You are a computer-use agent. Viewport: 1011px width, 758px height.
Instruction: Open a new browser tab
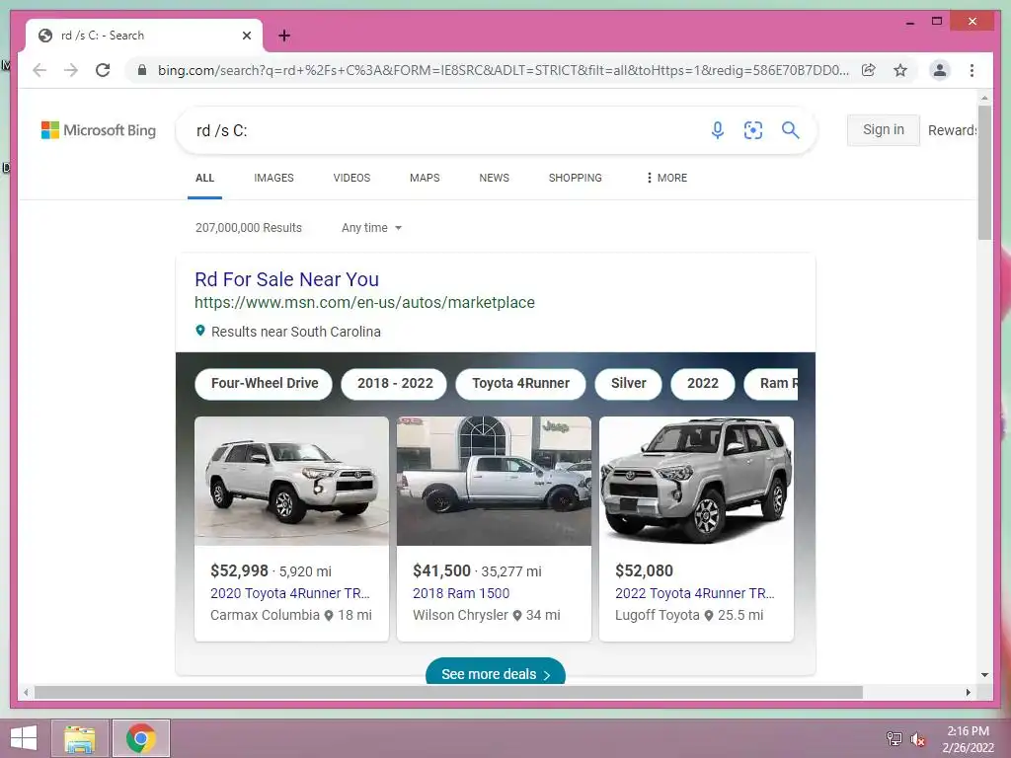tap(284, 36)
